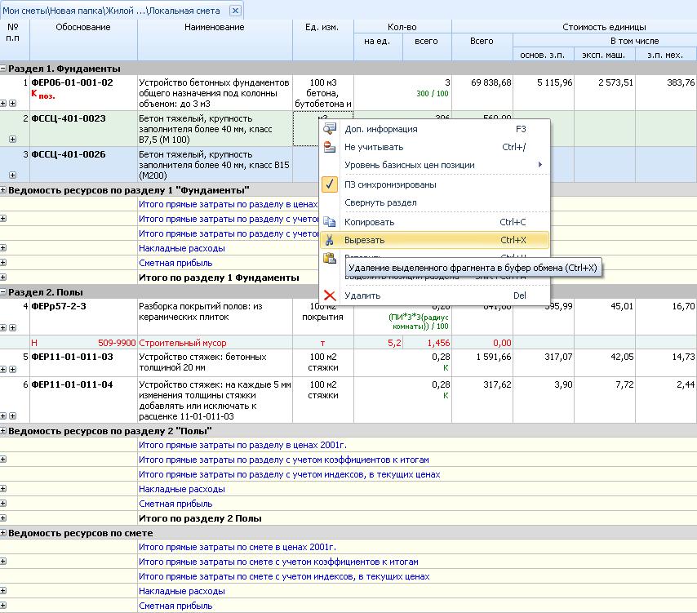Screen dimensions: 697x613
Task: Click the Не учитывать icon in the menu
Action: (330, 147)
